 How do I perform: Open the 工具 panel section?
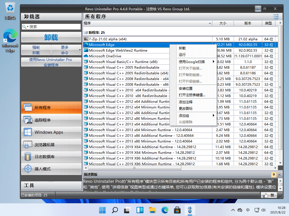tap(51, 185)
